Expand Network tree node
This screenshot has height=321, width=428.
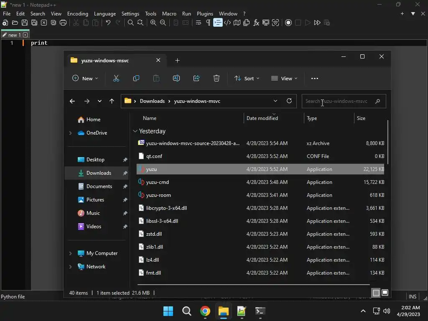(70, 267)
